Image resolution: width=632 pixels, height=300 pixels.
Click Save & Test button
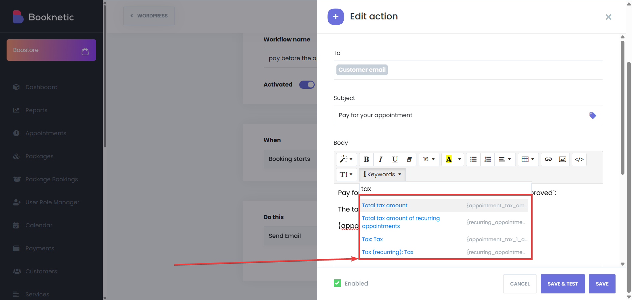(563, 284)
